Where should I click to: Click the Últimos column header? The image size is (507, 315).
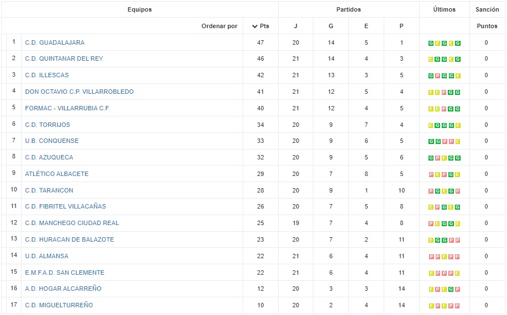click(444, 9)
